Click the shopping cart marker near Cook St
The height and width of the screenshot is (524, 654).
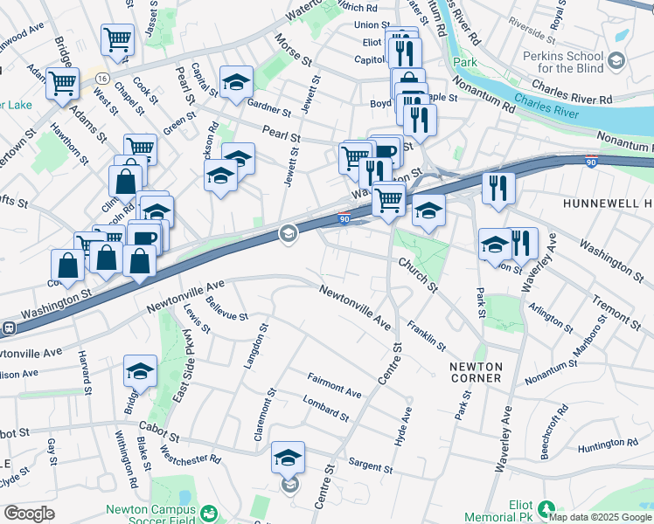118,40
